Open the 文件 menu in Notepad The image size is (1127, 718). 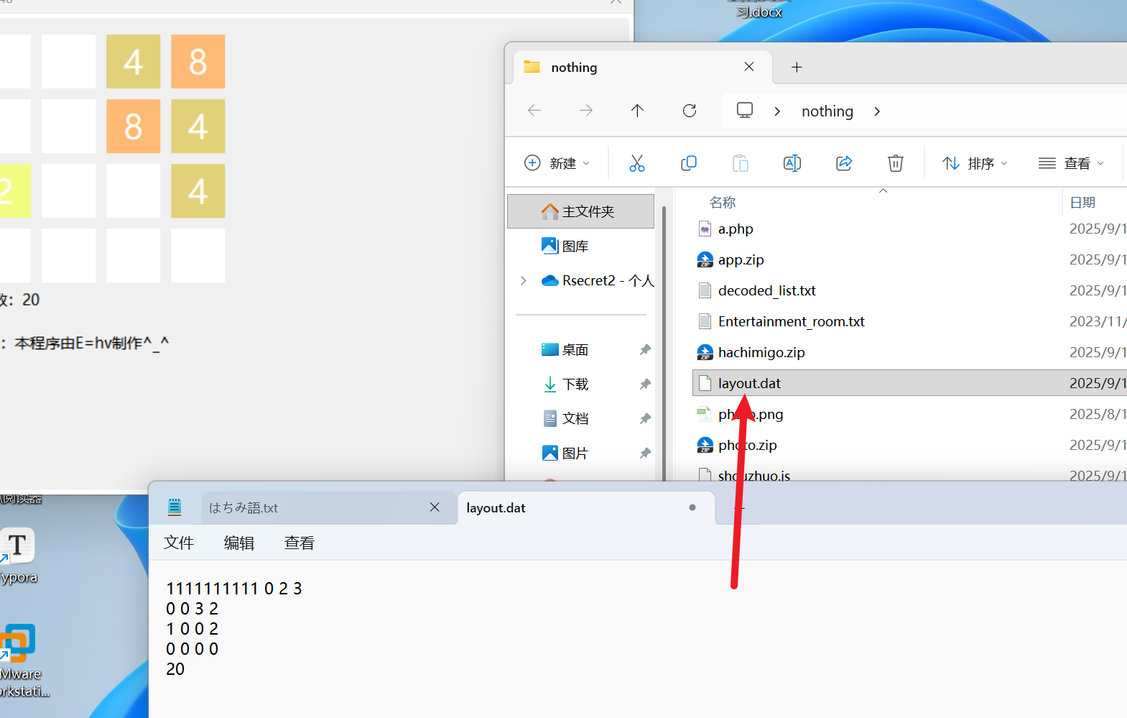click(x=179, y=543)
